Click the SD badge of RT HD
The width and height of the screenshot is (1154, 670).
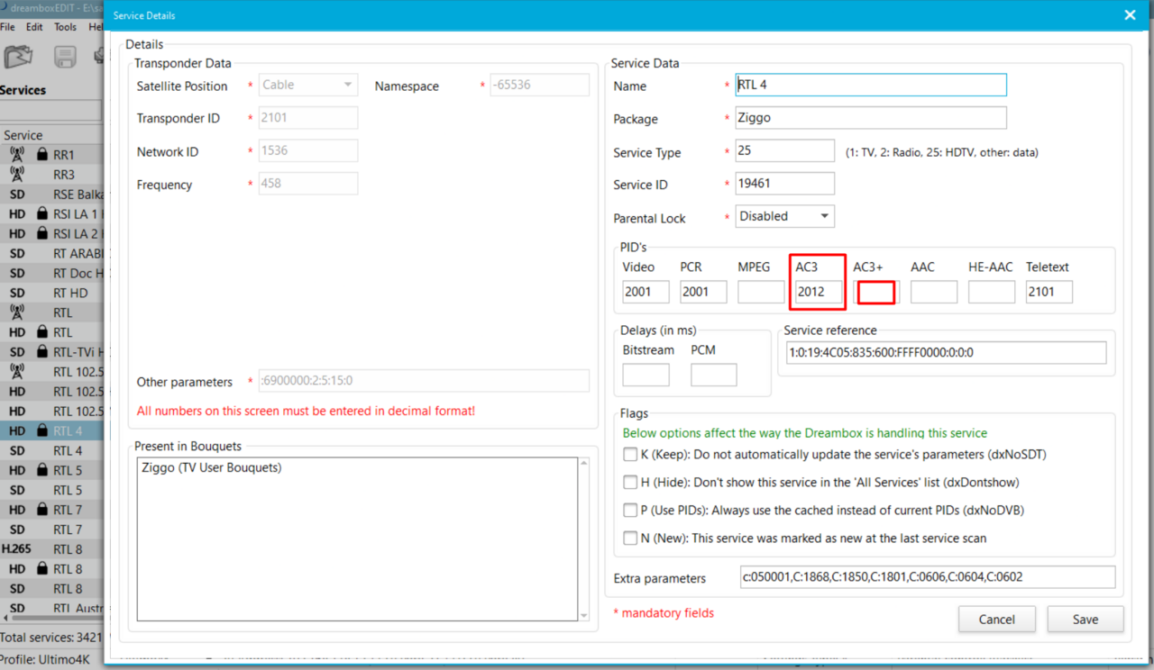(x=16, y=293)
